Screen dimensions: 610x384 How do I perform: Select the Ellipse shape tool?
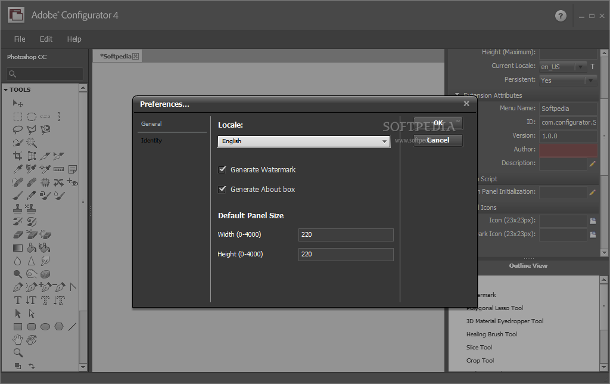[x=45, y=327]
